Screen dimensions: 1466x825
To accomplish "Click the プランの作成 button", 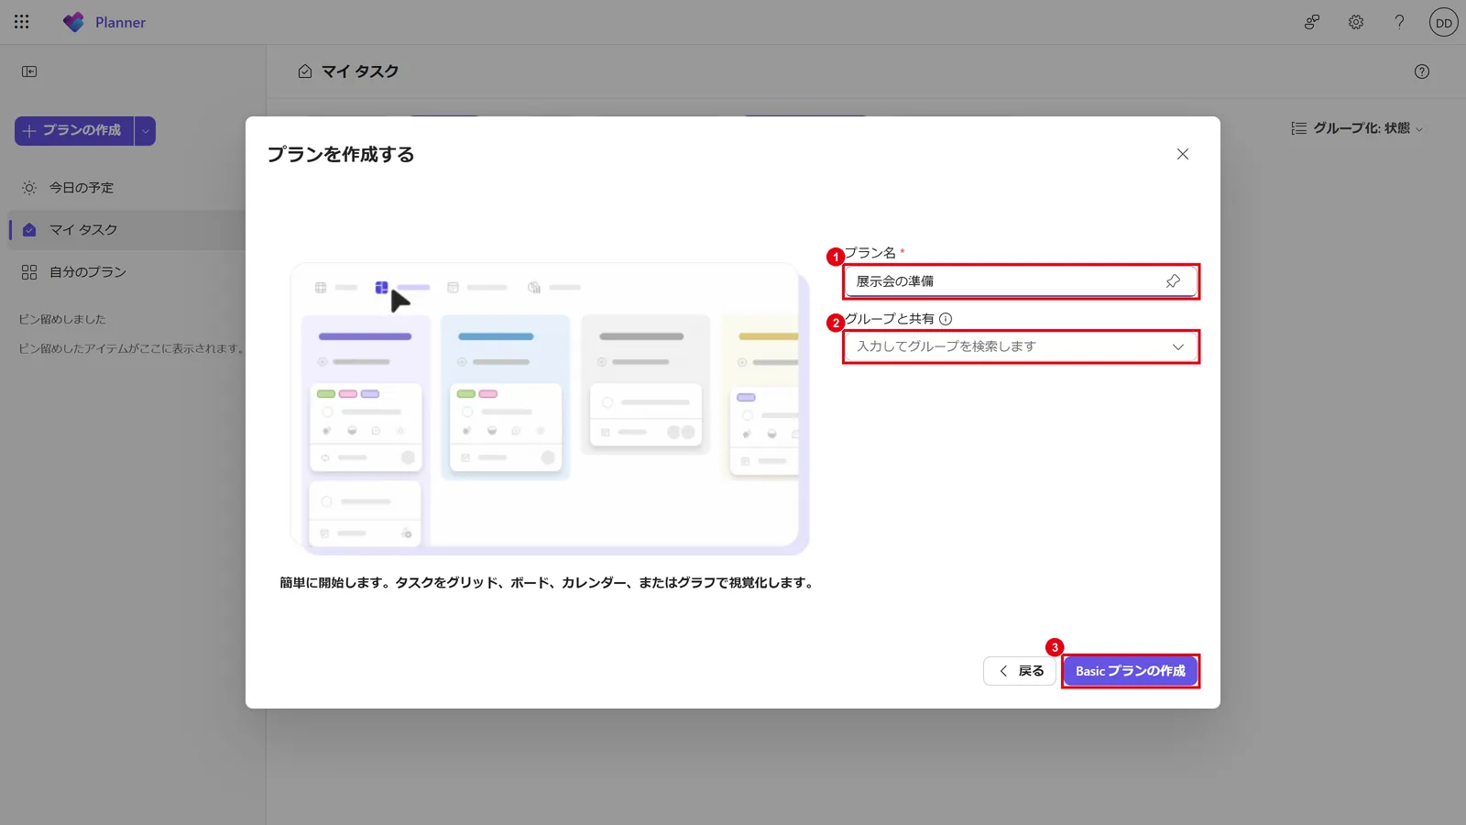I will [74, 131].
